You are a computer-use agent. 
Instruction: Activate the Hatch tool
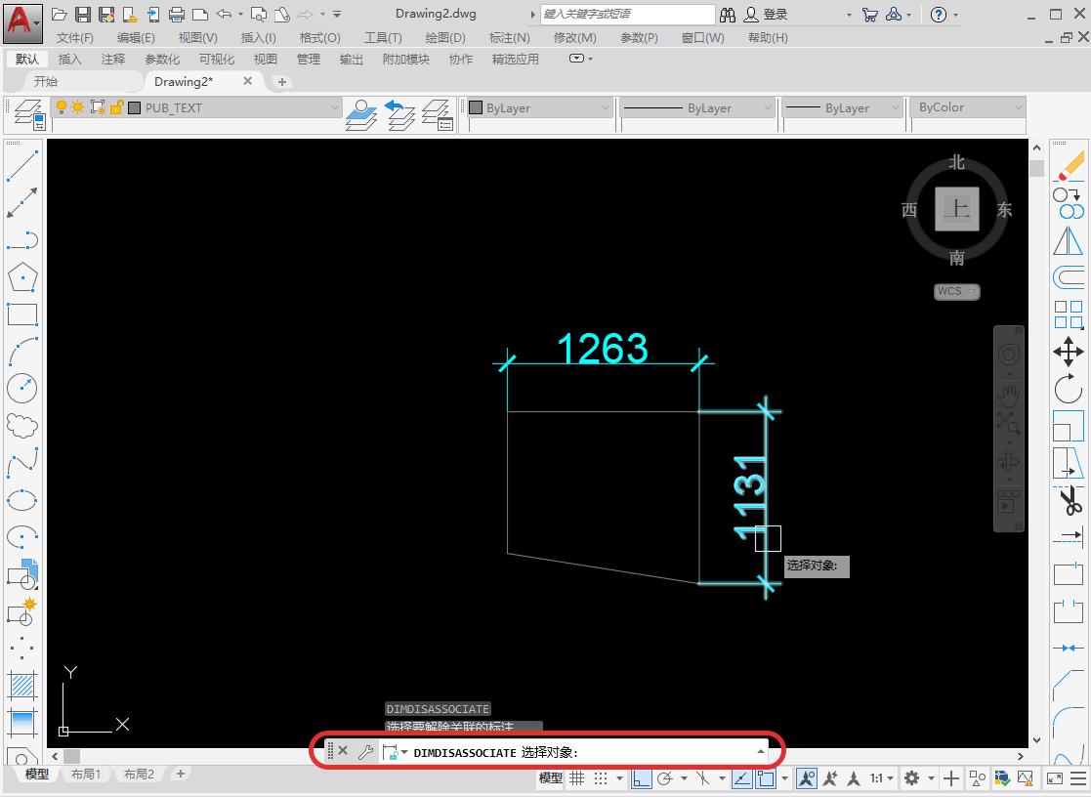click(21, 685)
